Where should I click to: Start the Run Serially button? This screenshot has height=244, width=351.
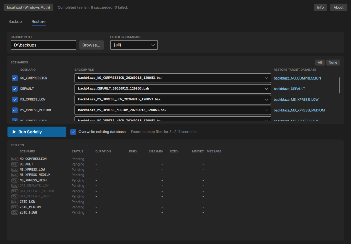tap(37, 132)
